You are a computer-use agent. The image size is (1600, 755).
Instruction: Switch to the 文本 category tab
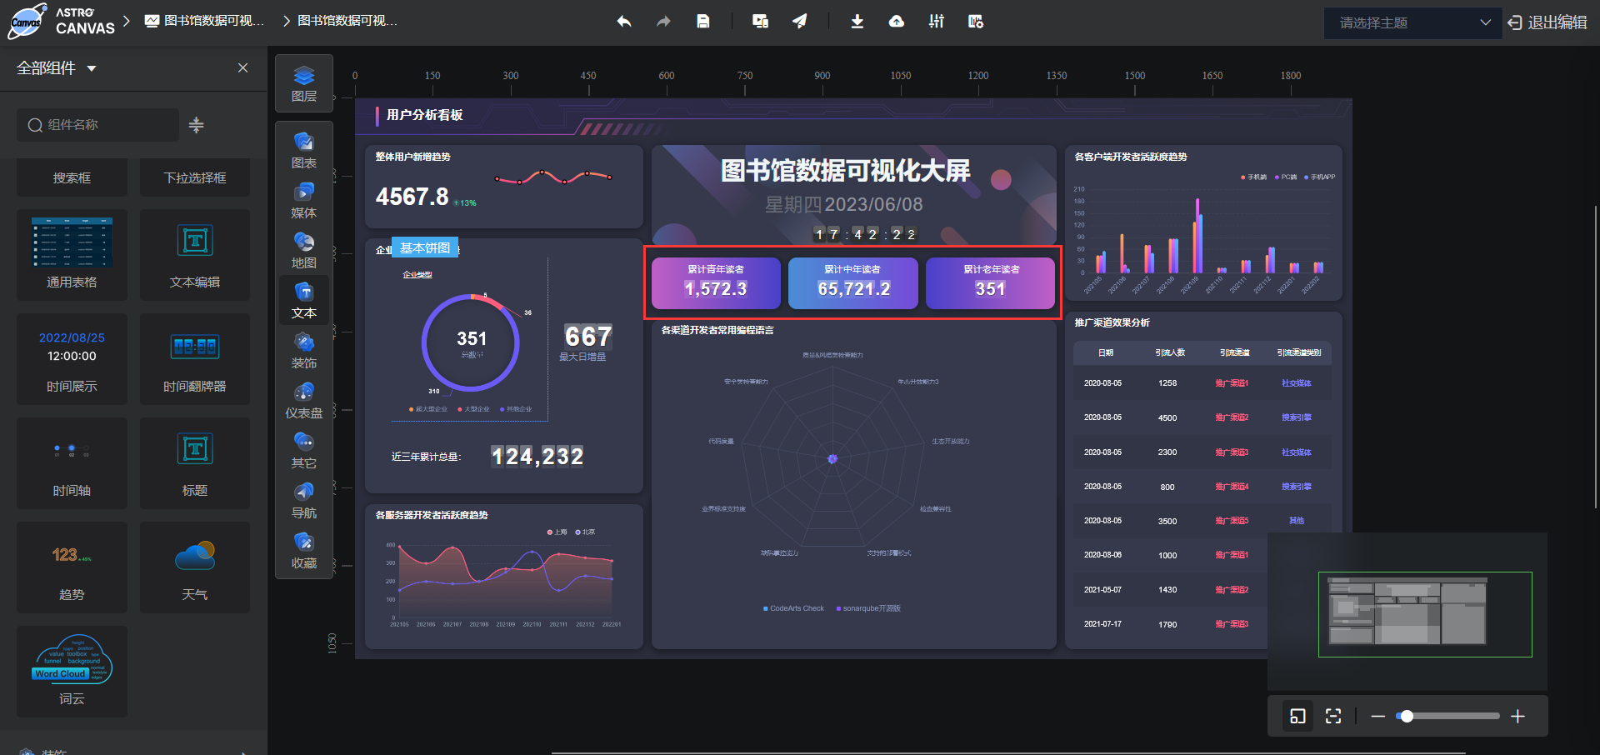click(x=303, y=300)
